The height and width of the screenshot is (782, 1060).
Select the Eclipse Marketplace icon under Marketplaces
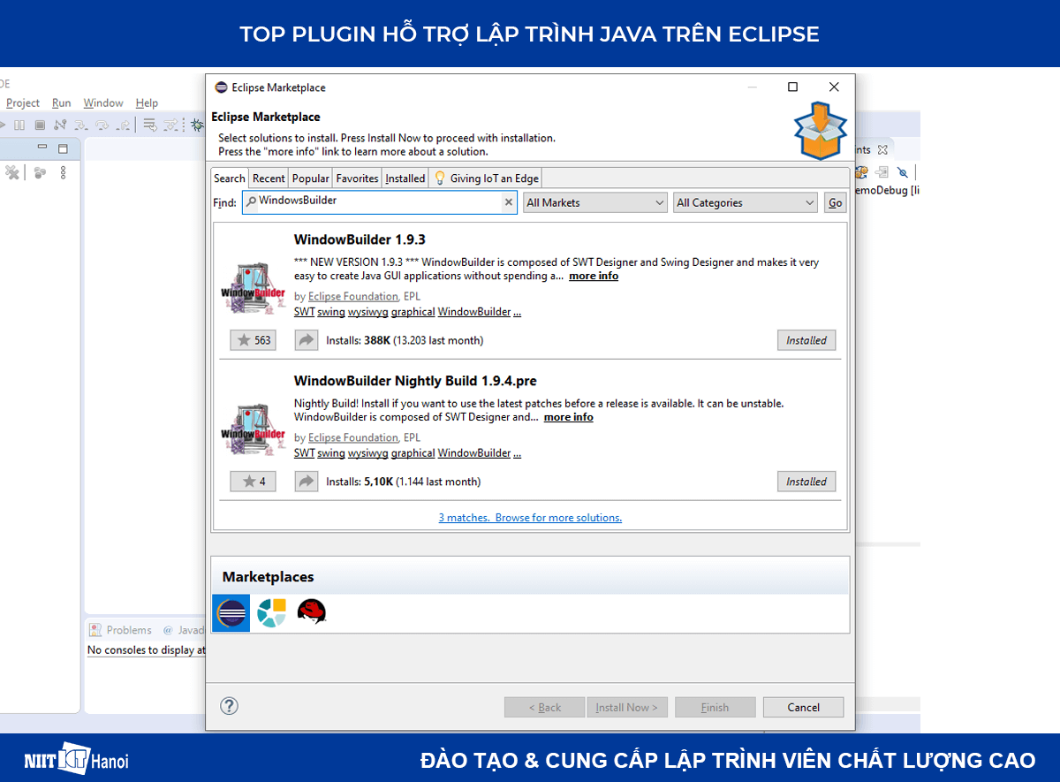pyautogui.click(x=231, y=613)
